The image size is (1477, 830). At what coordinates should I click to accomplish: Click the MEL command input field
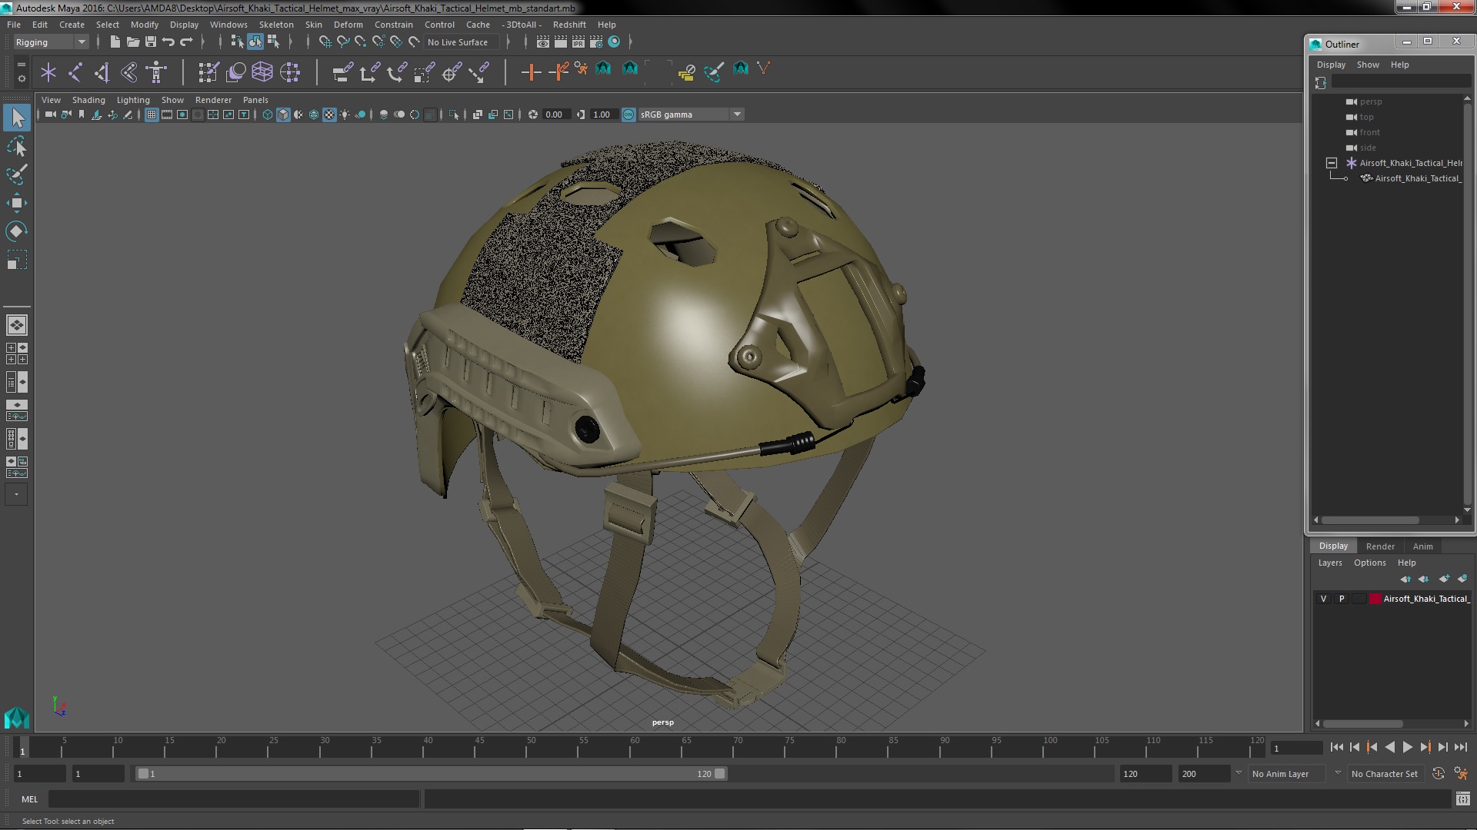pos(233,799)
